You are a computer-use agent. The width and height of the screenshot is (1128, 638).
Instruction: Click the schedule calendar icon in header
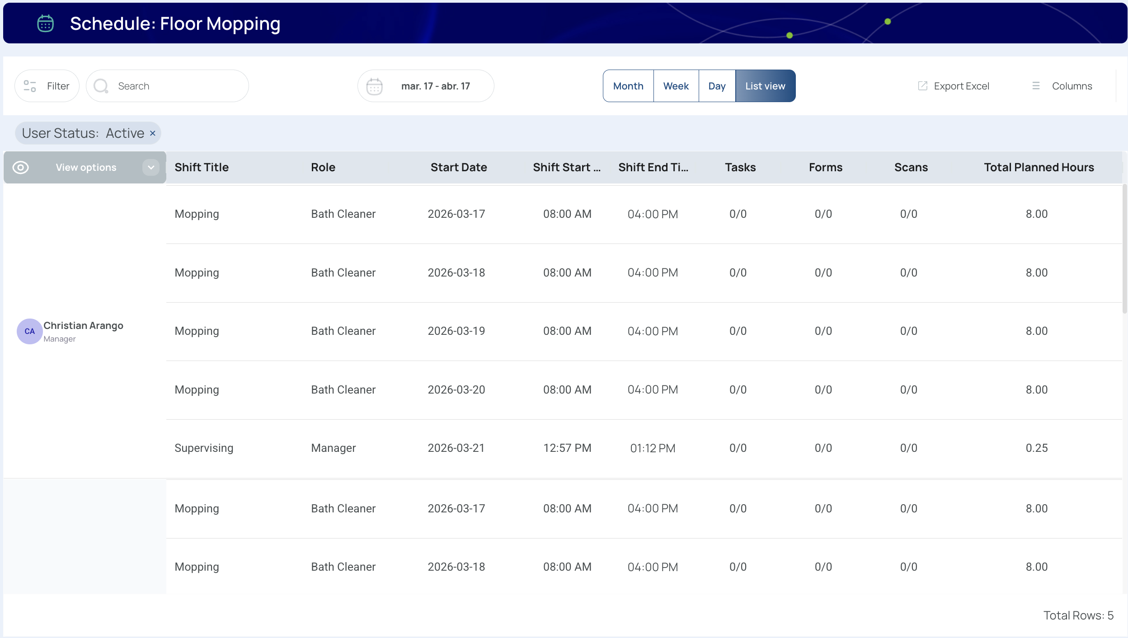45,23
